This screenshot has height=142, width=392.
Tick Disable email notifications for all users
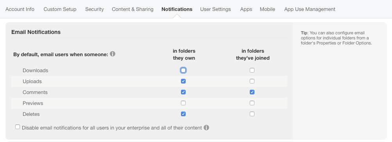pos(18,127)
